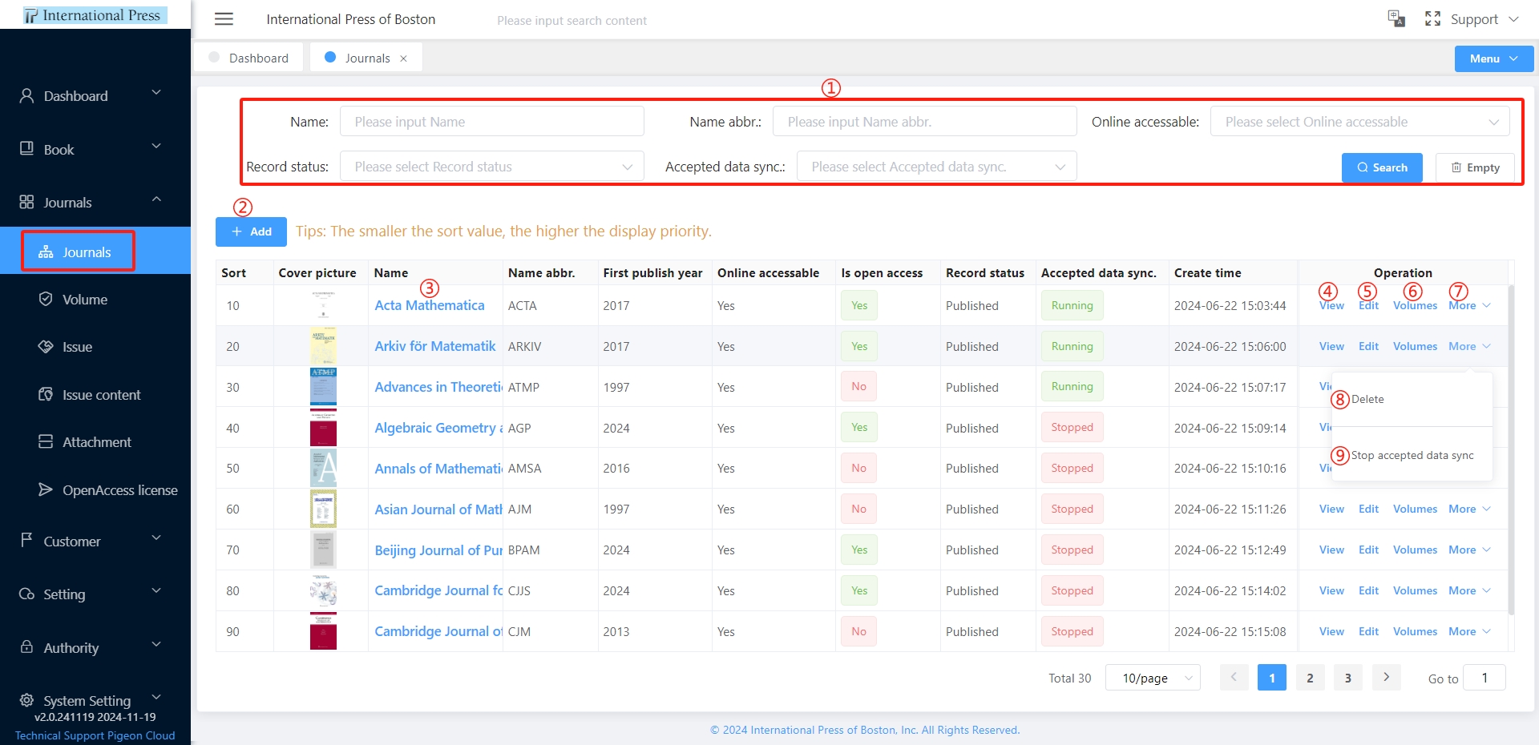Click the Volume shield icon in sidebar

pos(46,299)
